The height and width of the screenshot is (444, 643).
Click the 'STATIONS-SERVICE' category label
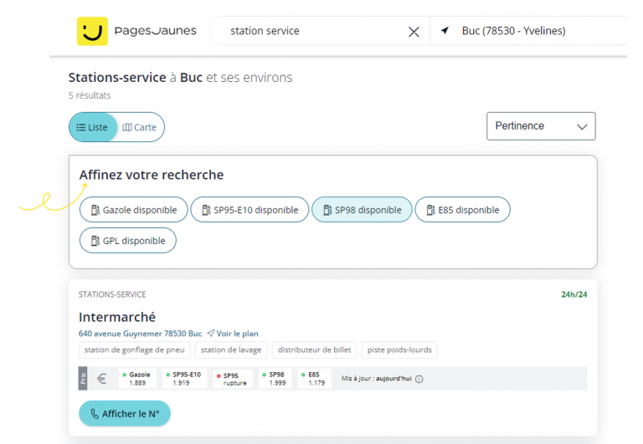click(112, 294)
